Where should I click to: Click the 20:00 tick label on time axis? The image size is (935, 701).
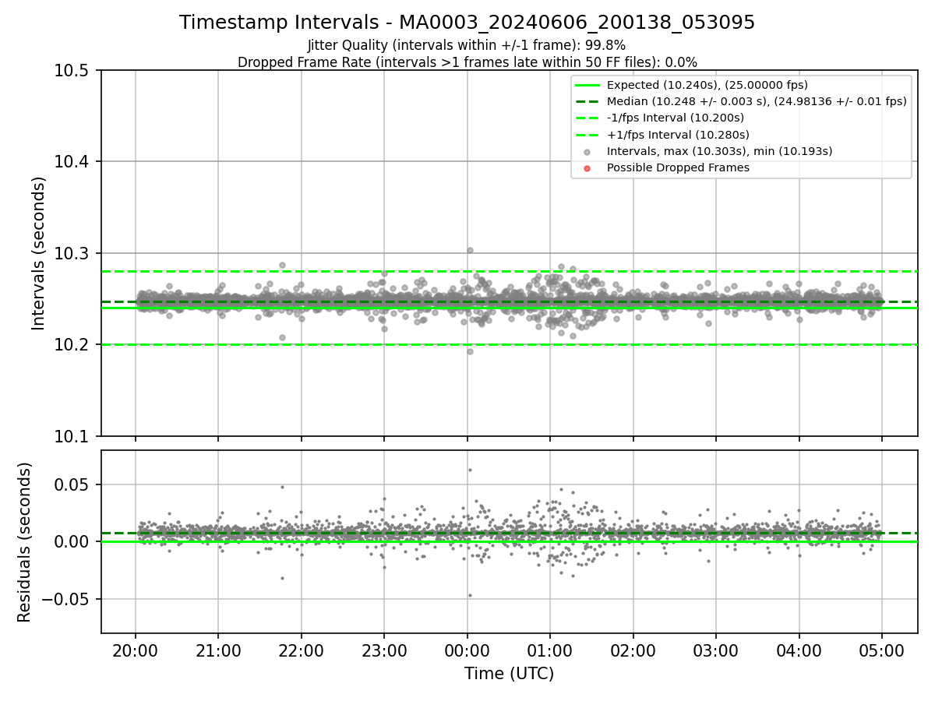[136, 650]
